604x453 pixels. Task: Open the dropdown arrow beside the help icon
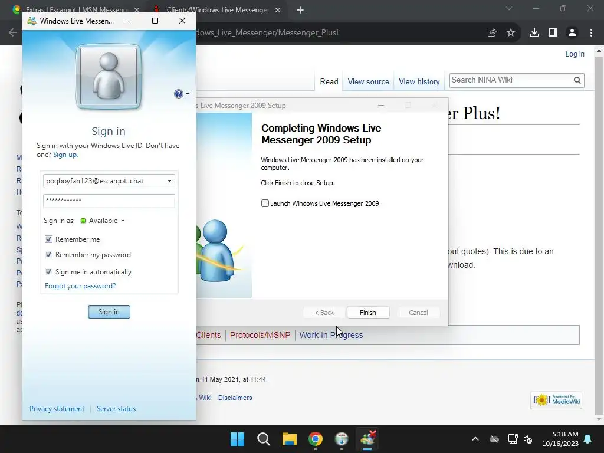tap(188, 94)
